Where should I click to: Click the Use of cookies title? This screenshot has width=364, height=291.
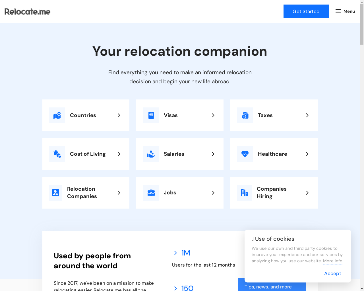pos(275,239)
